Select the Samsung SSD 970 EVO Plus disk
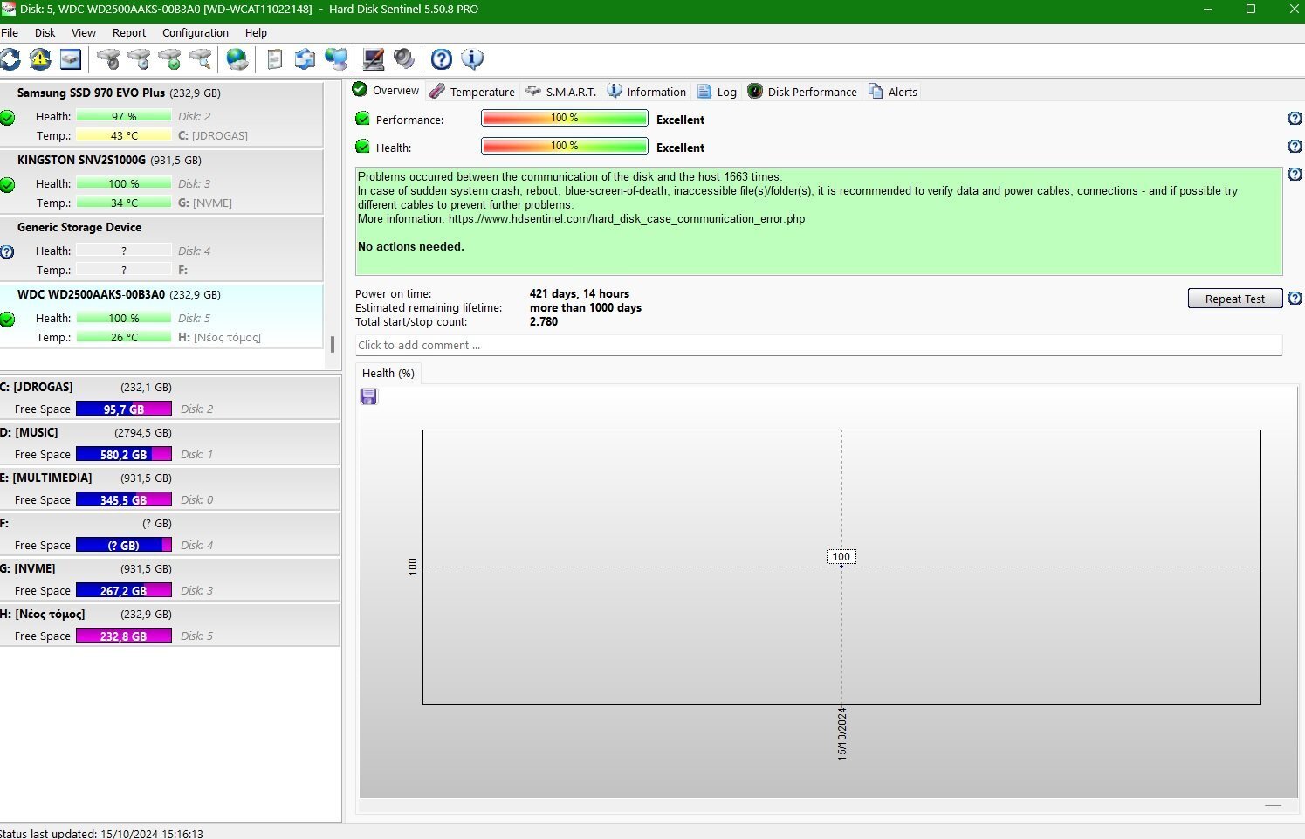This screenshot has height=839, width=1305. coord(91,93)
